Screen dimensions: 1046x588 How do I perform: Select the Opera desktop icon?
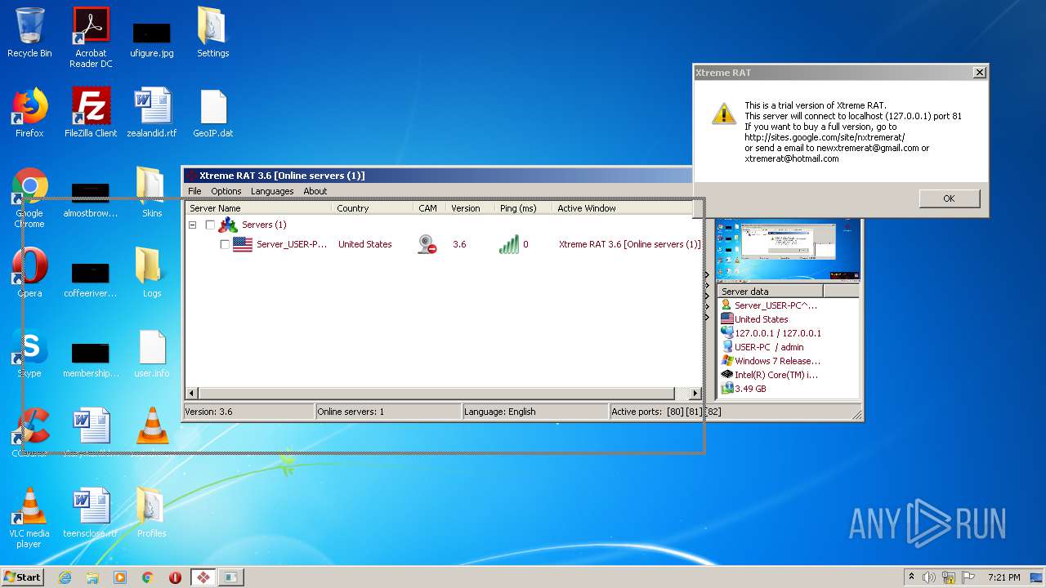[29, 273]
